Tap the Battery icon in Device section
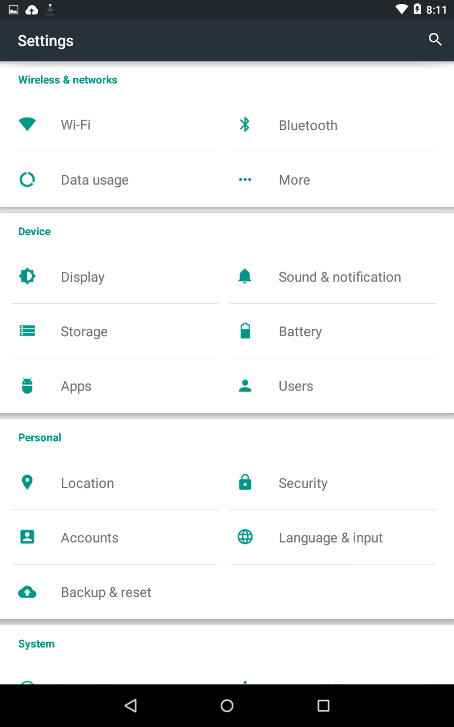Image resolution: width=454 pixels, height=727 pixels. (x=245, y=331)
